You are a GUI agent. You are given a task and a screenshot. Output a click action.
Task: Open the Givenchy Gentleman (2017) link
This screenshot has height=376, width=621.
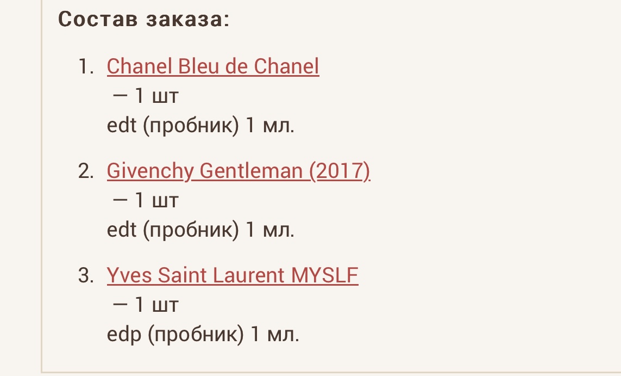tap(239, 171)
